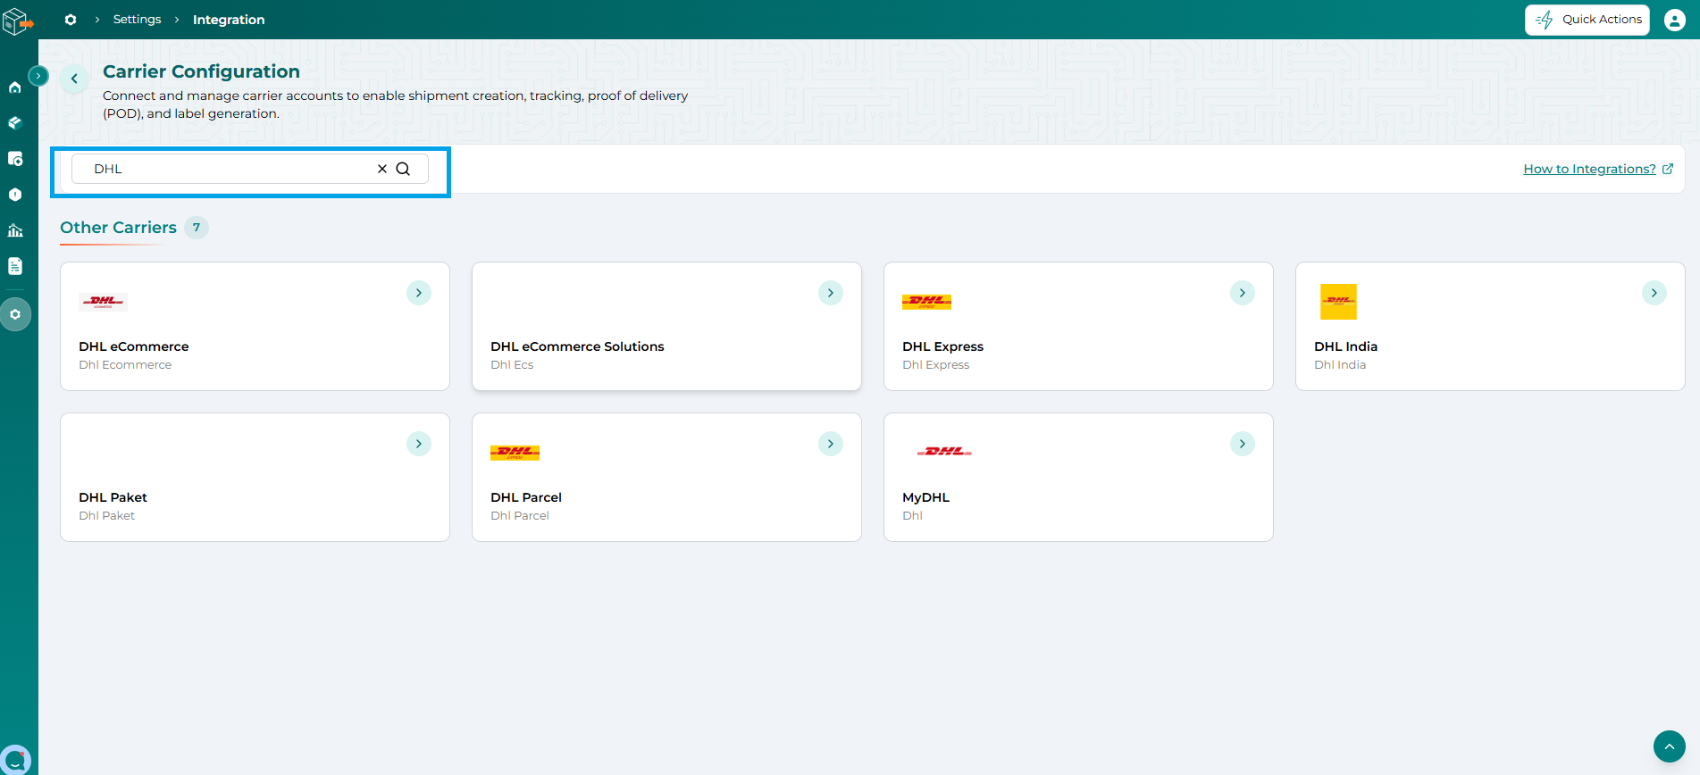Select the Other Carriers tab
Viewport: 1700px width, 775px height.
(x=118, y=228)
